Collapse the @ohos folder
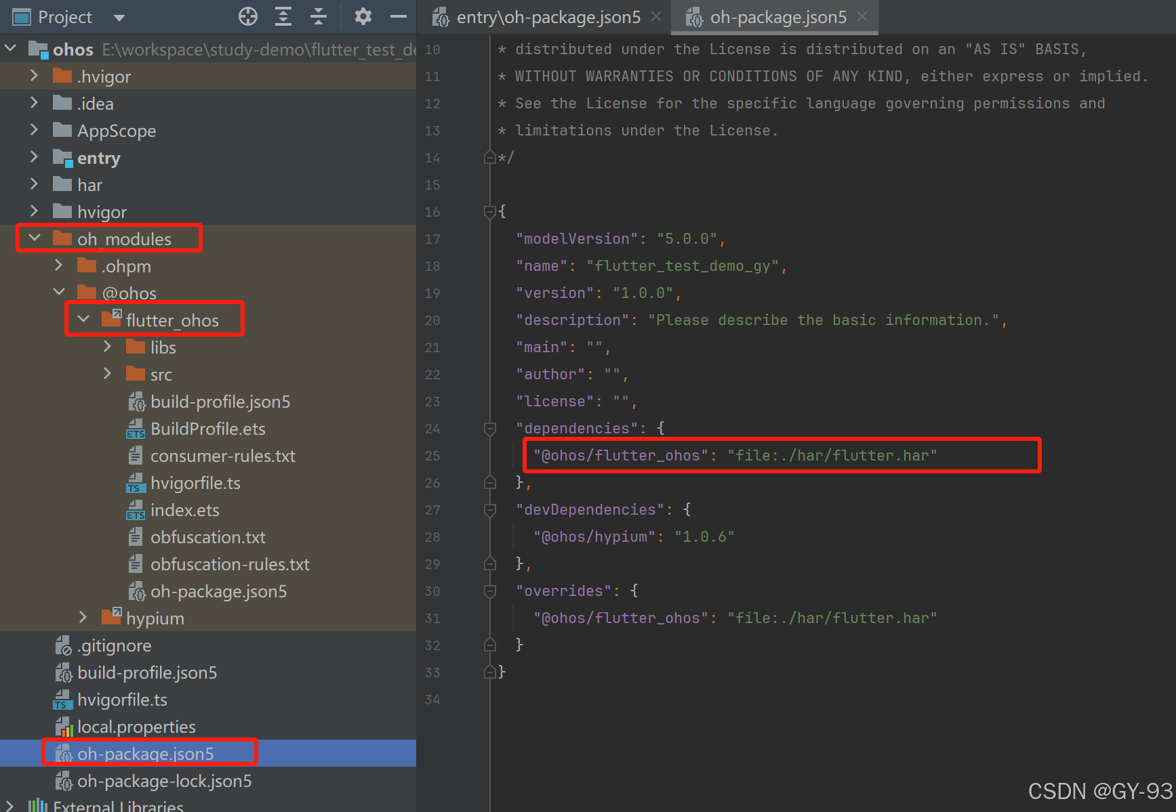The width and height of the screenshot is (1176, 812). (59, 292)
